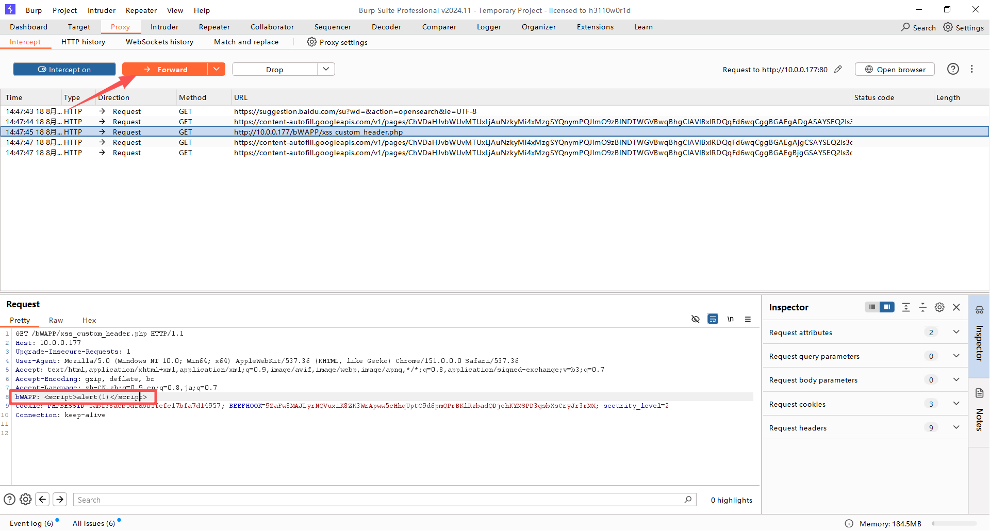Viewport: 990px width, 531px height.
Task: Expand Request body parameters section
Action: (956, 379)
